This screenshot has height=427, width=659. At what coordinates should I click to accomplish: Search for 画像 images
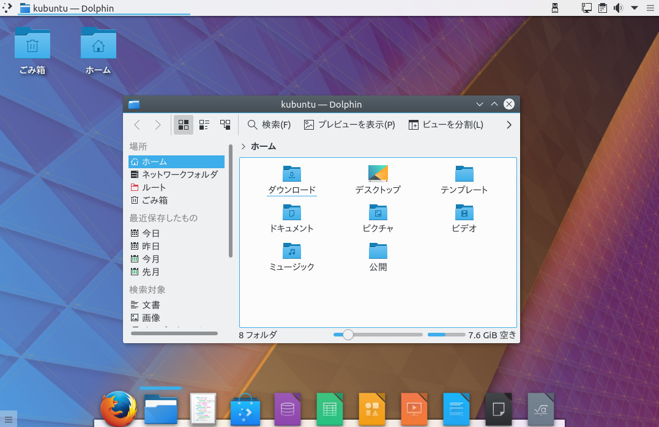tap(176, 318)
